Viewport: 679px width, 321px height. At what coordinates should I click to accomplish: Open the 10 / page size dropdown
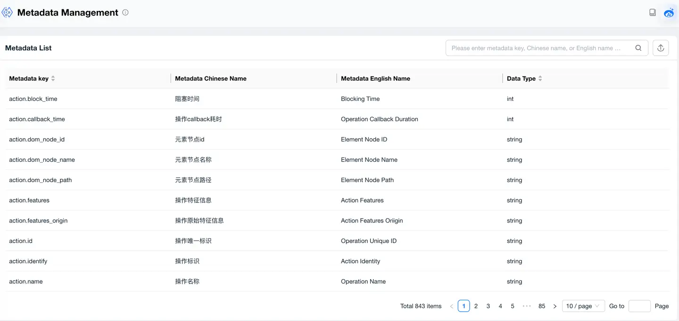click(x=583, y=306)
